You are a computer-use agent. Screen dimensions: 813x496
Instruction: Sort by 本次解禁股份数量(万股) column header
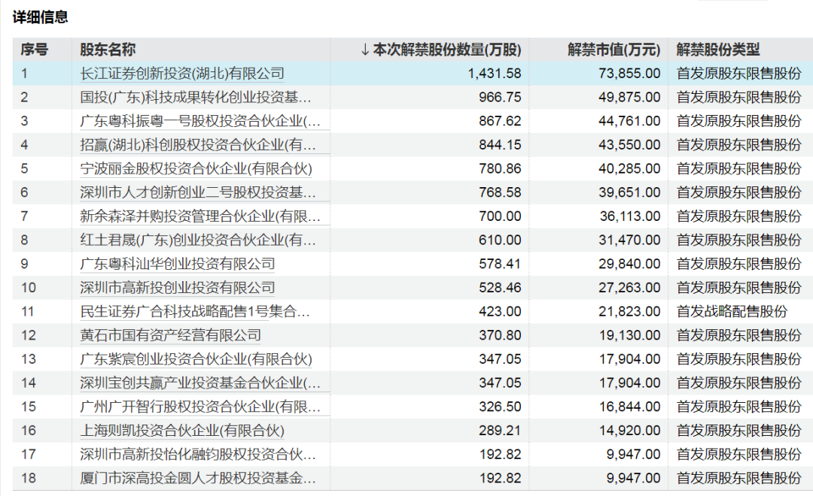pyautogui.click(x=446, y=50)
